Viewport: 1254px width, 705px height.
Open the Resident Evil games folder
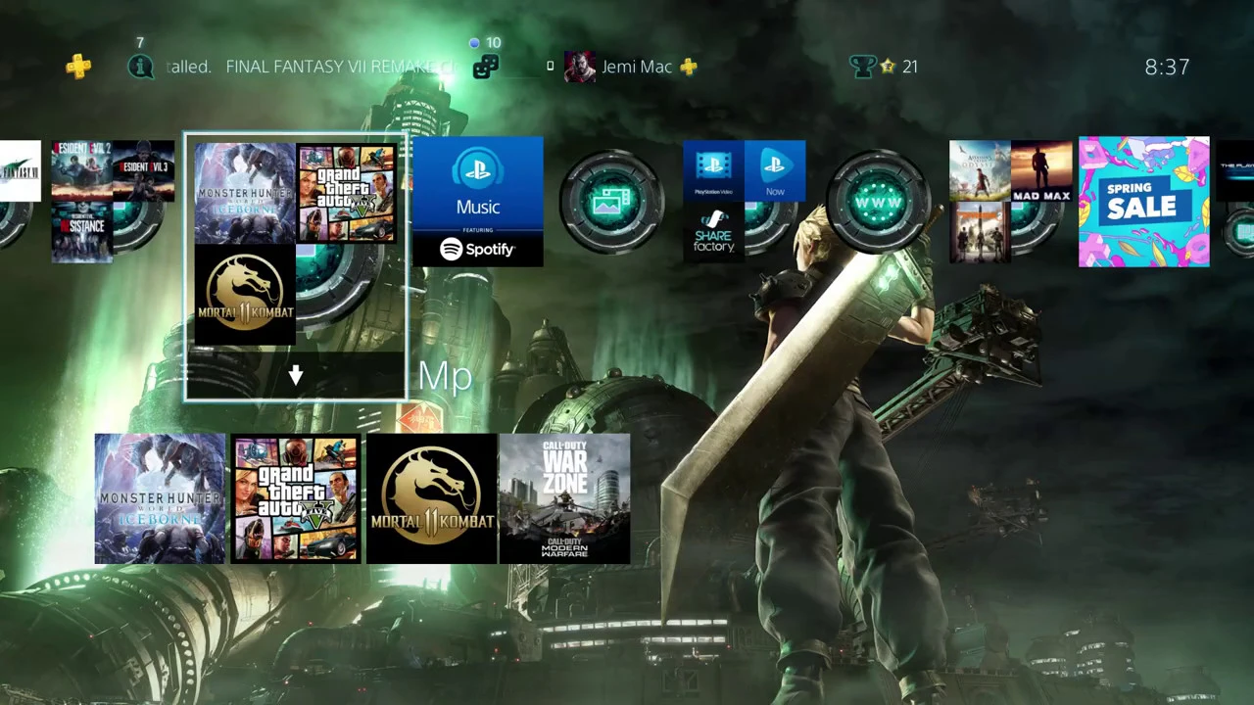113,202
